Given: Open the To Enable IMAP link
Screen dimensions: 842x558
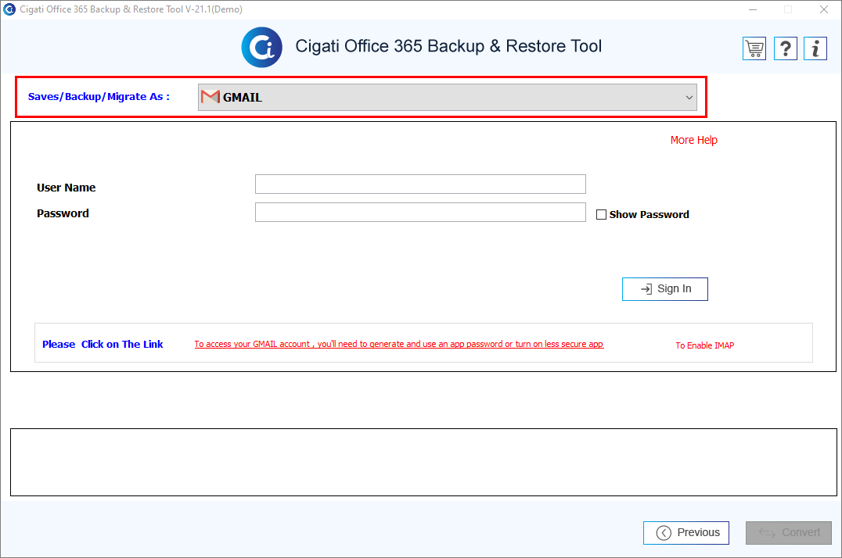Looking at the screenshot, I should coord(704,345).
